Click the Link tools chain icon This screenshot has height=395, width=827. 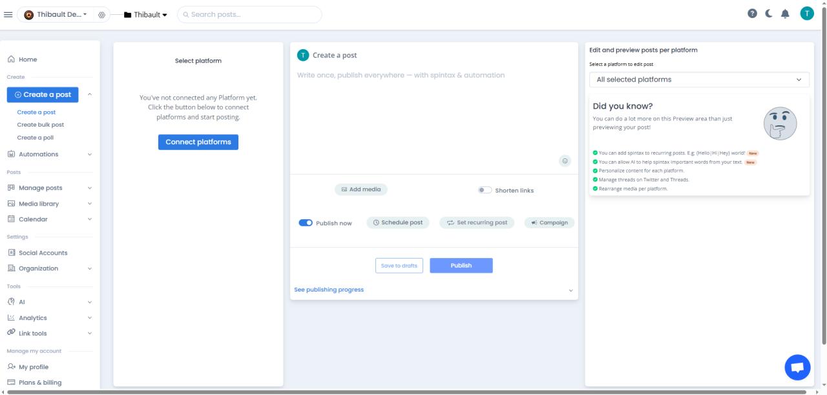coord(11,333)
